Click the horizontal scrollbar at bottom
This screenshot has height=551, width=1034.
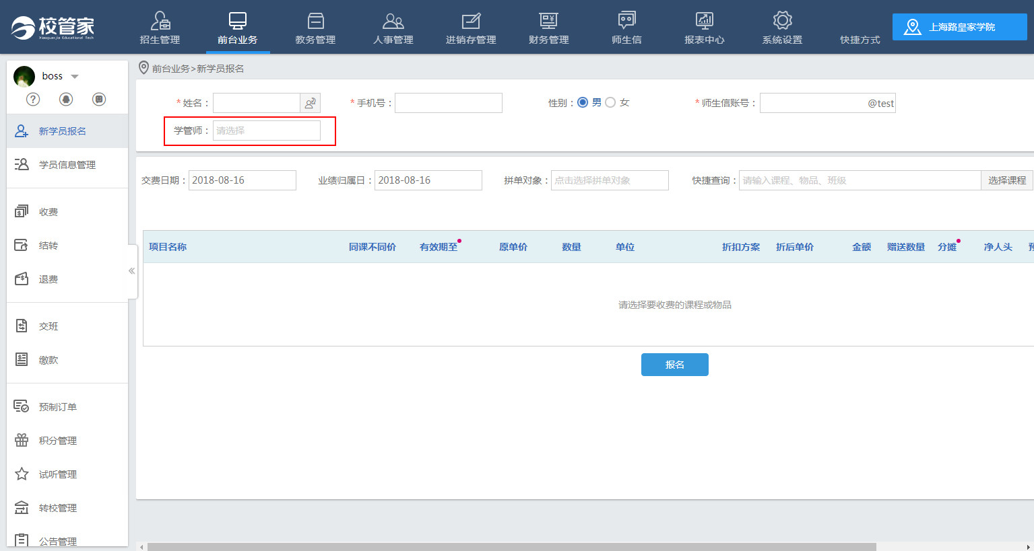(512, 547)
